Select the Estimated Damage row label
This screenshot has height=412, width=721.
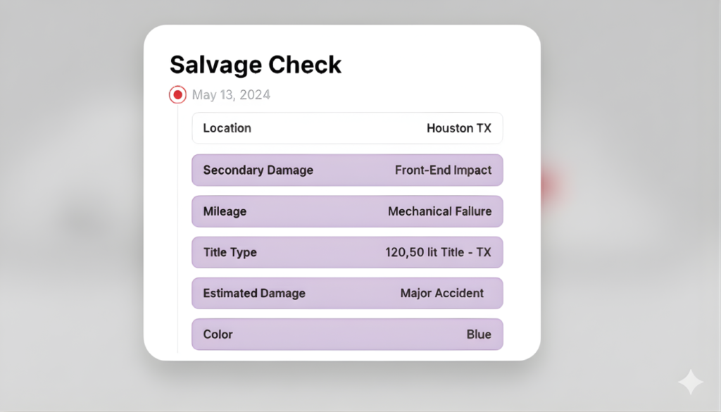pos(254,293)
